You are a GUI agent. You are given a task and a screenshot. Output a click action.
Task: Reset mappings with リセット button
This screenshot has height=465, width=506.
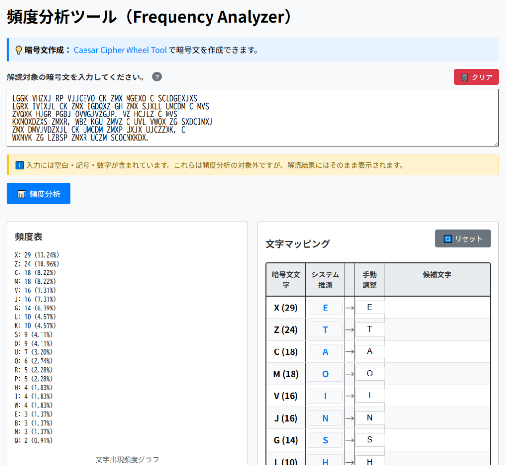(463, 238)
